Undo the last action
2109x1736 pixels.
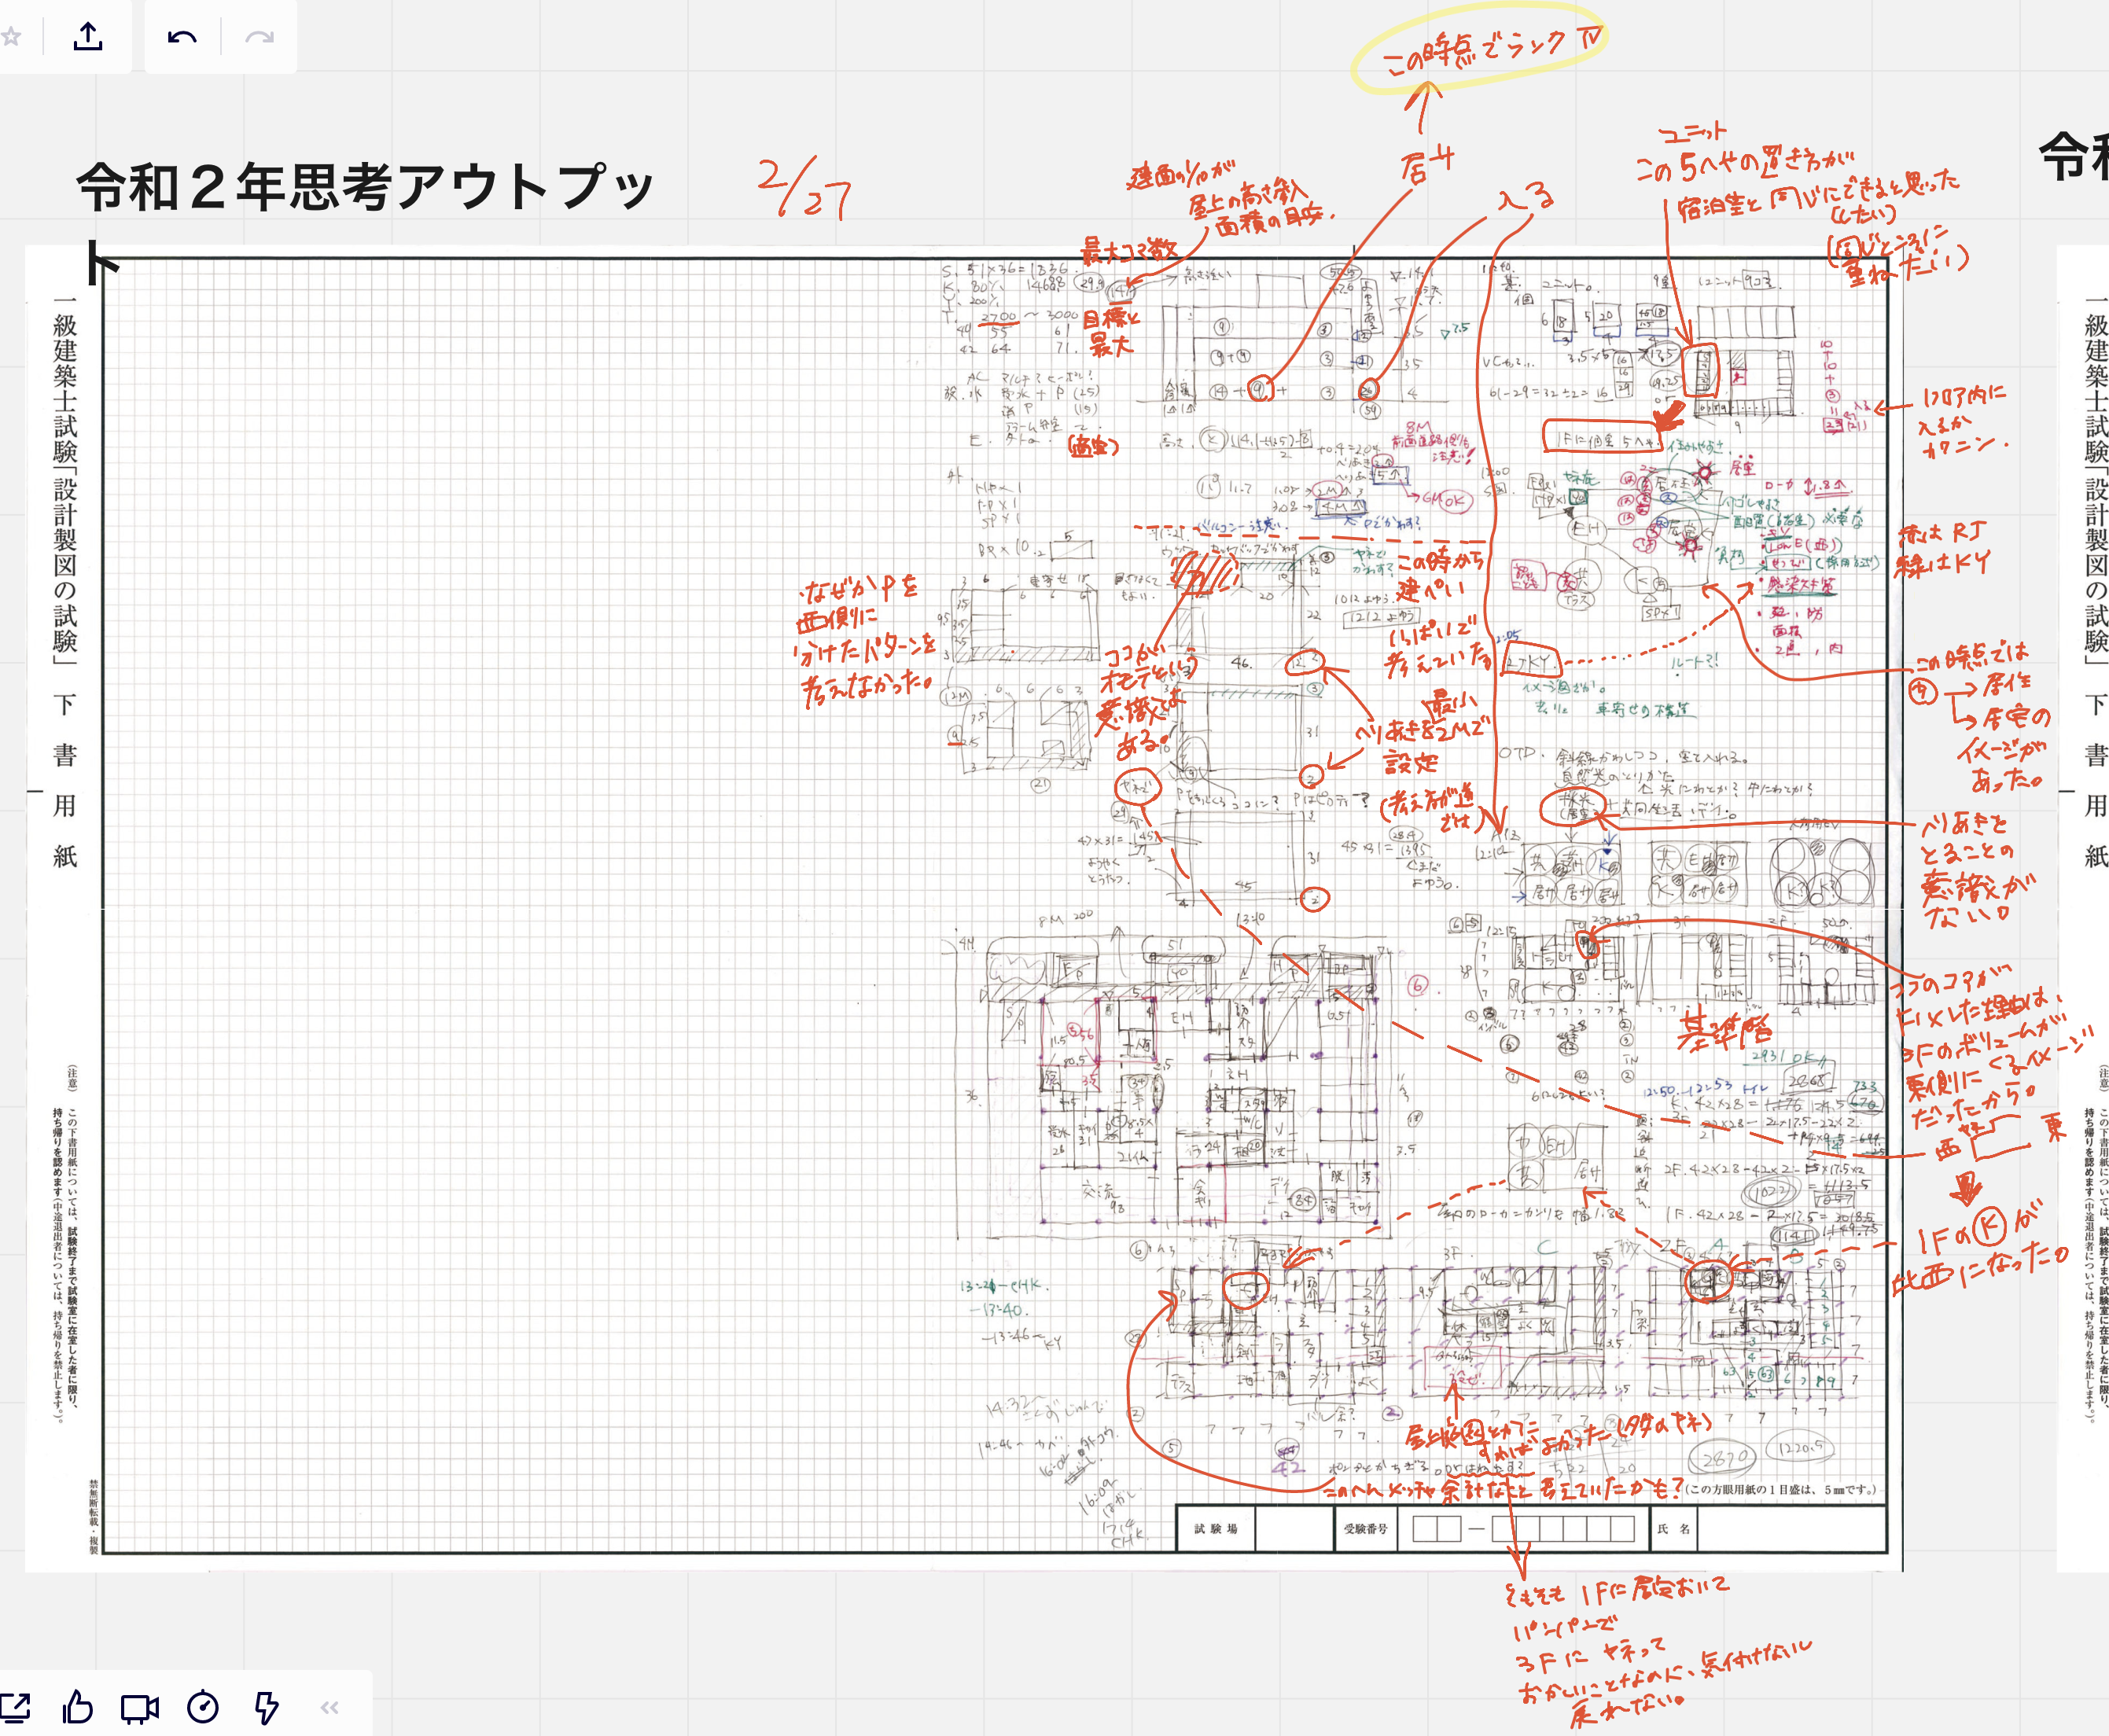click(x=182, y=38)
